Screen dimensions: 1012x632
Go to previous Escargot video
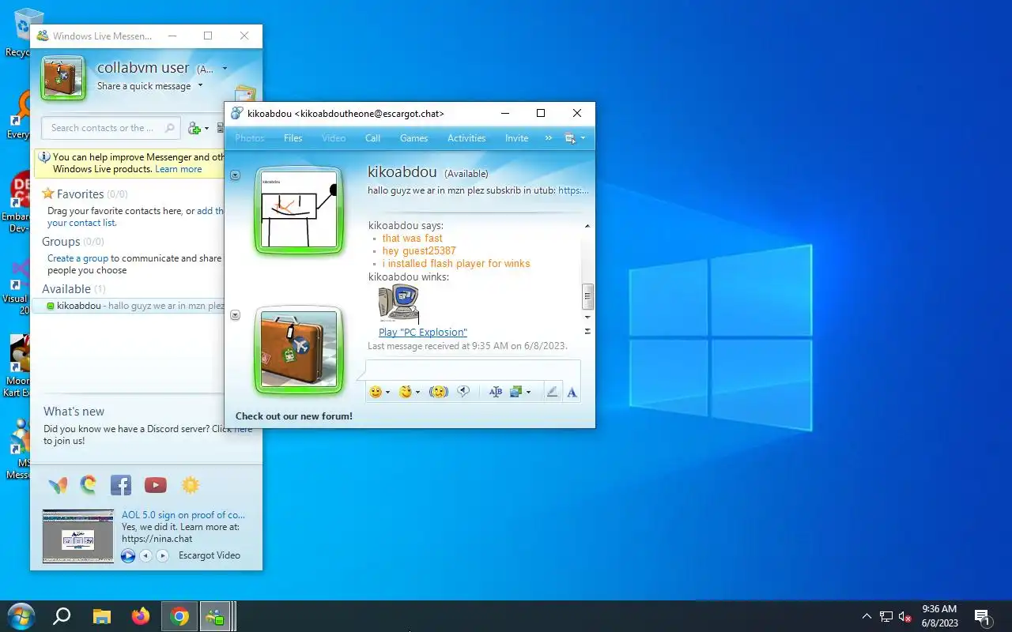[x=145, y=556]
